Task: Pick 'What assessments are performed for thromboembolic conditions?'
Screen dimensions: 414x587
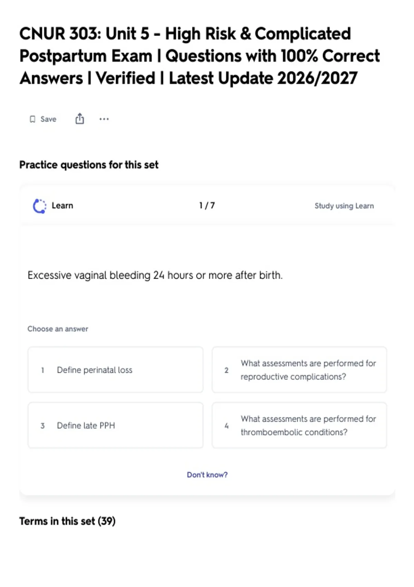Action: [299, 425]
